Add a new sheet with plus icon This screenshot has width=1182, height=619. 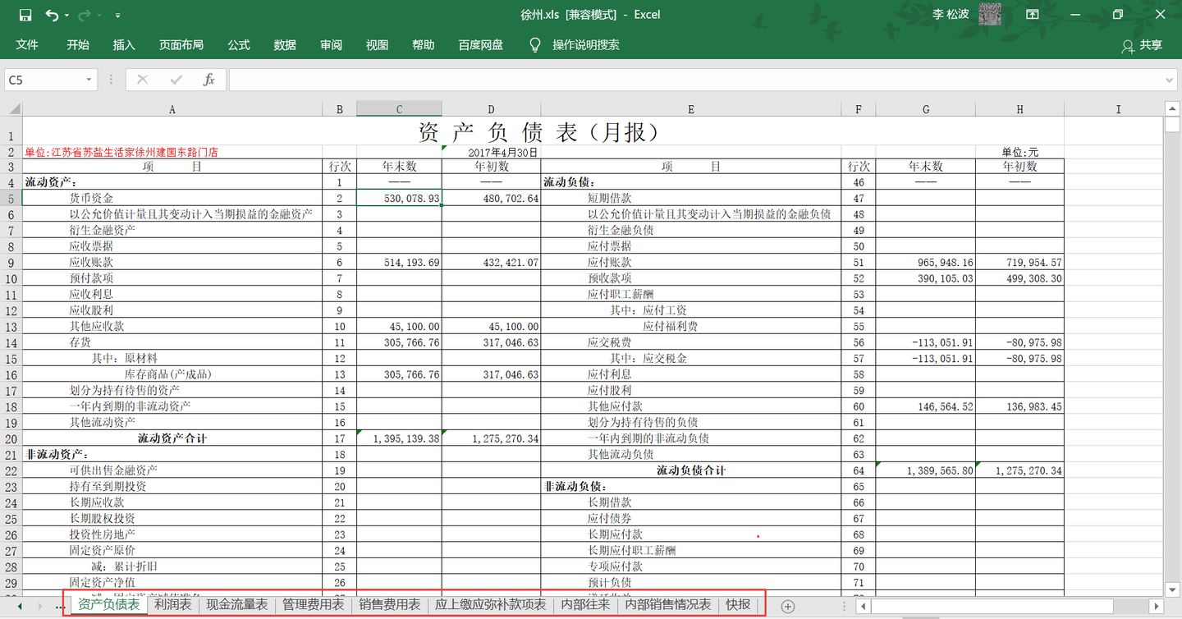[788, 606]
